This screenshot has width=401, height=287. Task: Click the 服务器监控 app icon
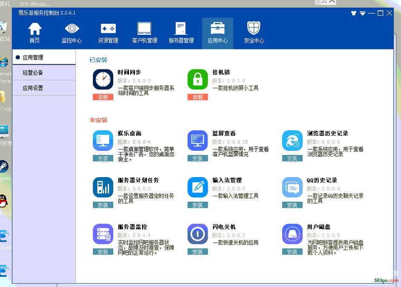click(103, 234)
